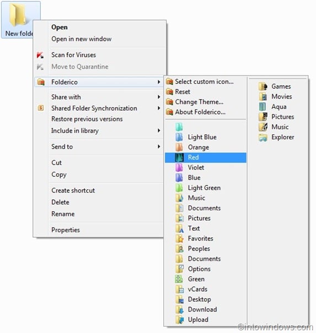Choose the Movies folder icon
The height and width of the screenshot is (333, 316).
click(263, 97)
